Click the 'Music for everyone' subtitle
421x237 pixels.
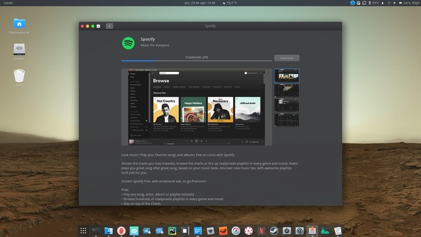[155, 45]
